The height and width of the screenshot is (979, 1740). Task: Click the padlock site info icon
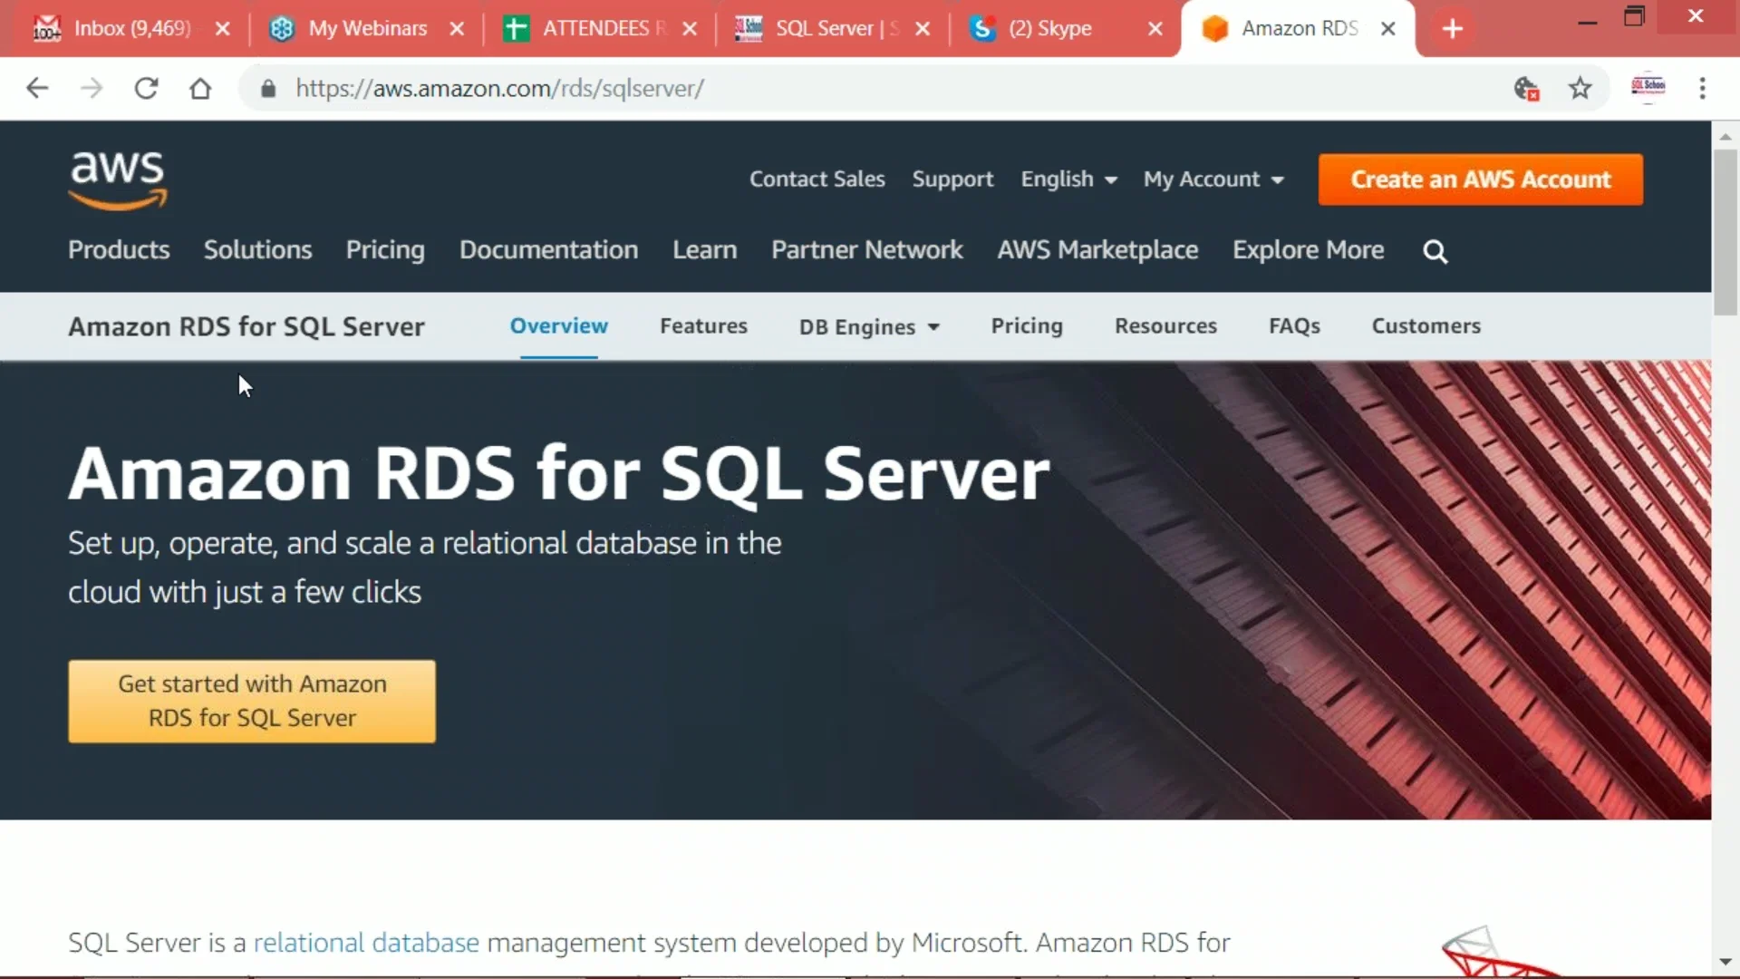(x=267, y=88)
